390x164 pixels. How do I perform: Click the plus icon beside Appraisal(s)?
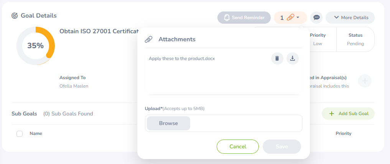click(x=365, y=81)
